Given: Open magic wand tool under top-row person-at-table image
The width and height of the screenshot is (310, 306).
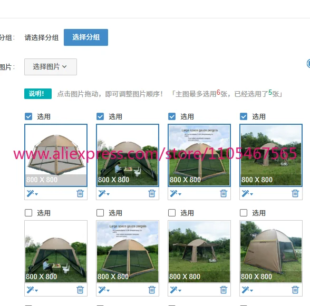Looking at the screenshot, I should (104, 194).
